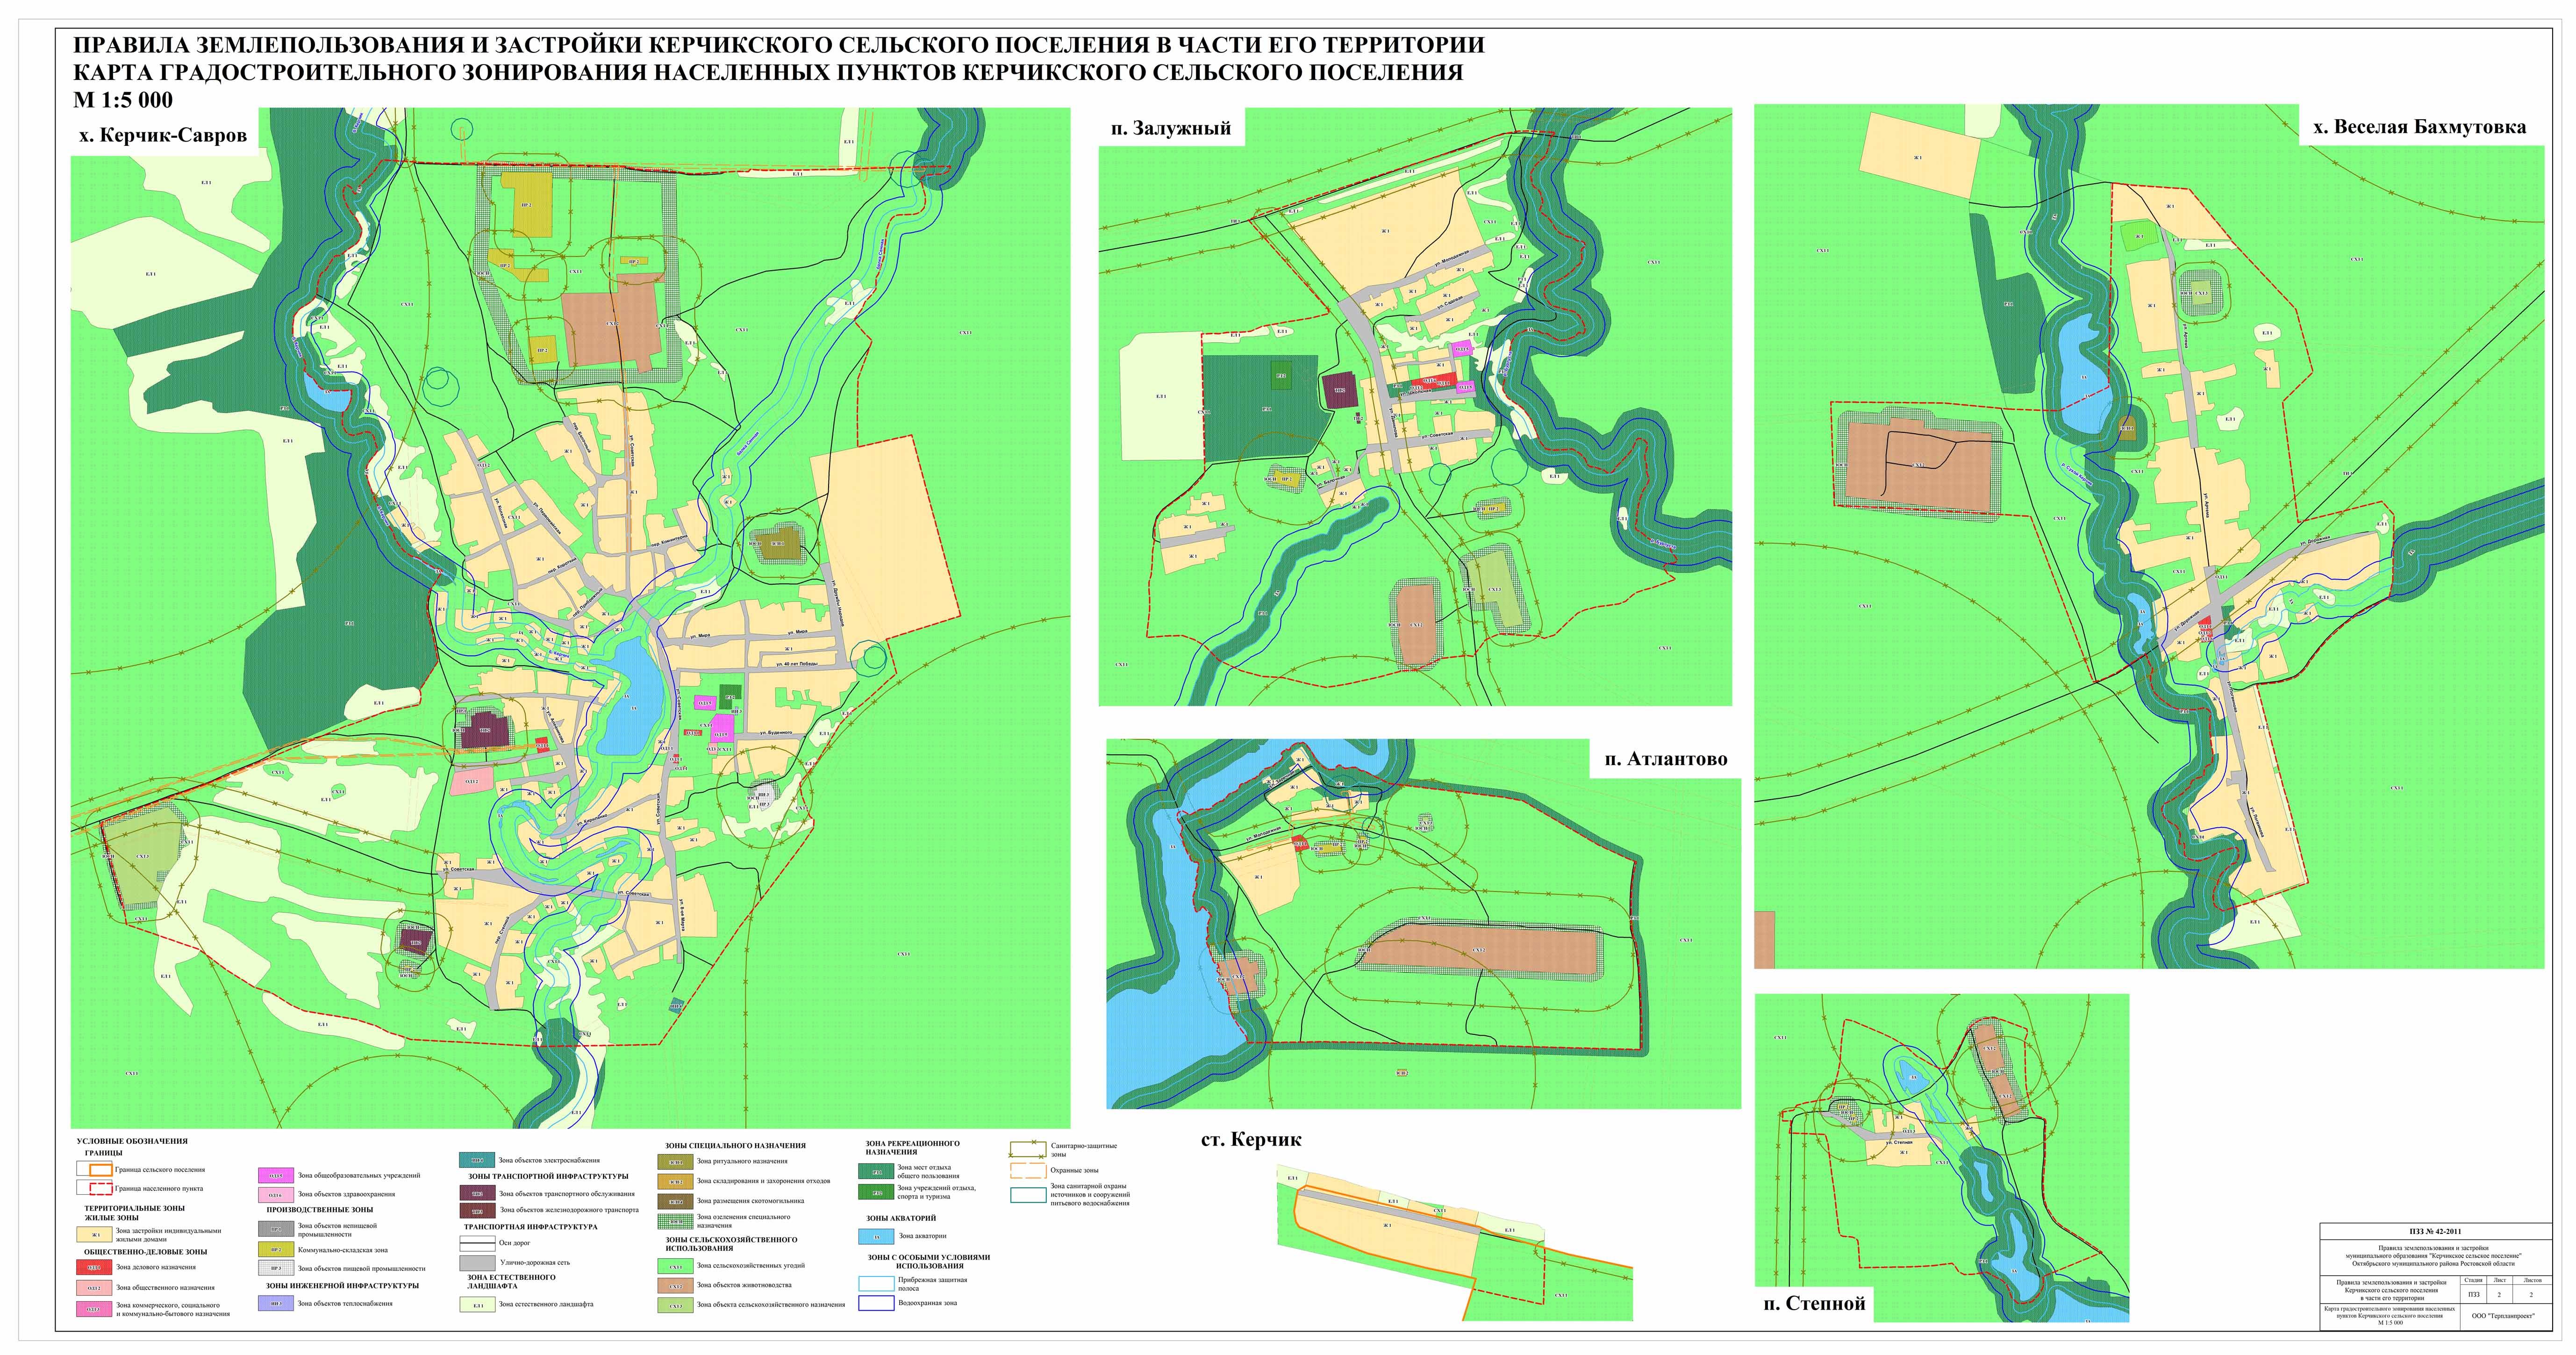Click the СХЗ 1 legend swatch
The image size is (2576, 1355).
675,1266
